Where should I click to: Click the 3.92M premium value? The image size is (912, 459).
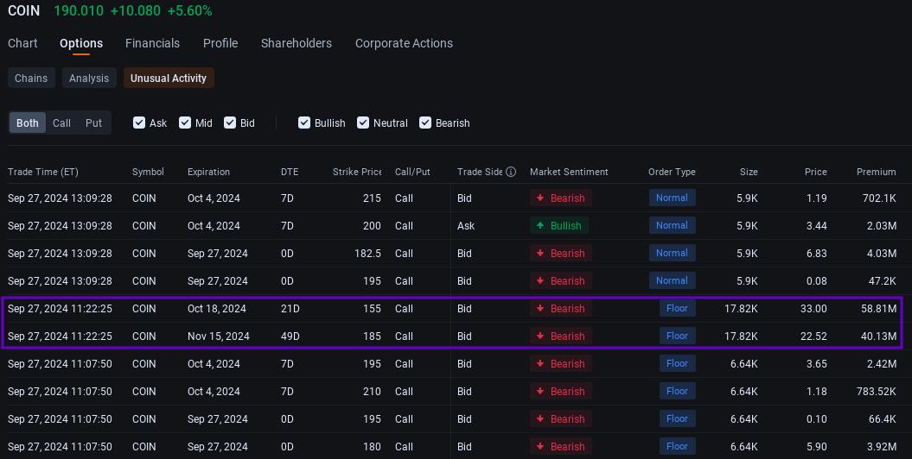pyautogui.click(x=882, y=447)
